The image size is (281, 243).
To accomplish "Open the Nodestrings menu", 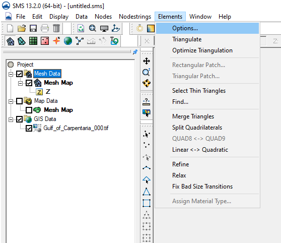I will pos(135,17).
